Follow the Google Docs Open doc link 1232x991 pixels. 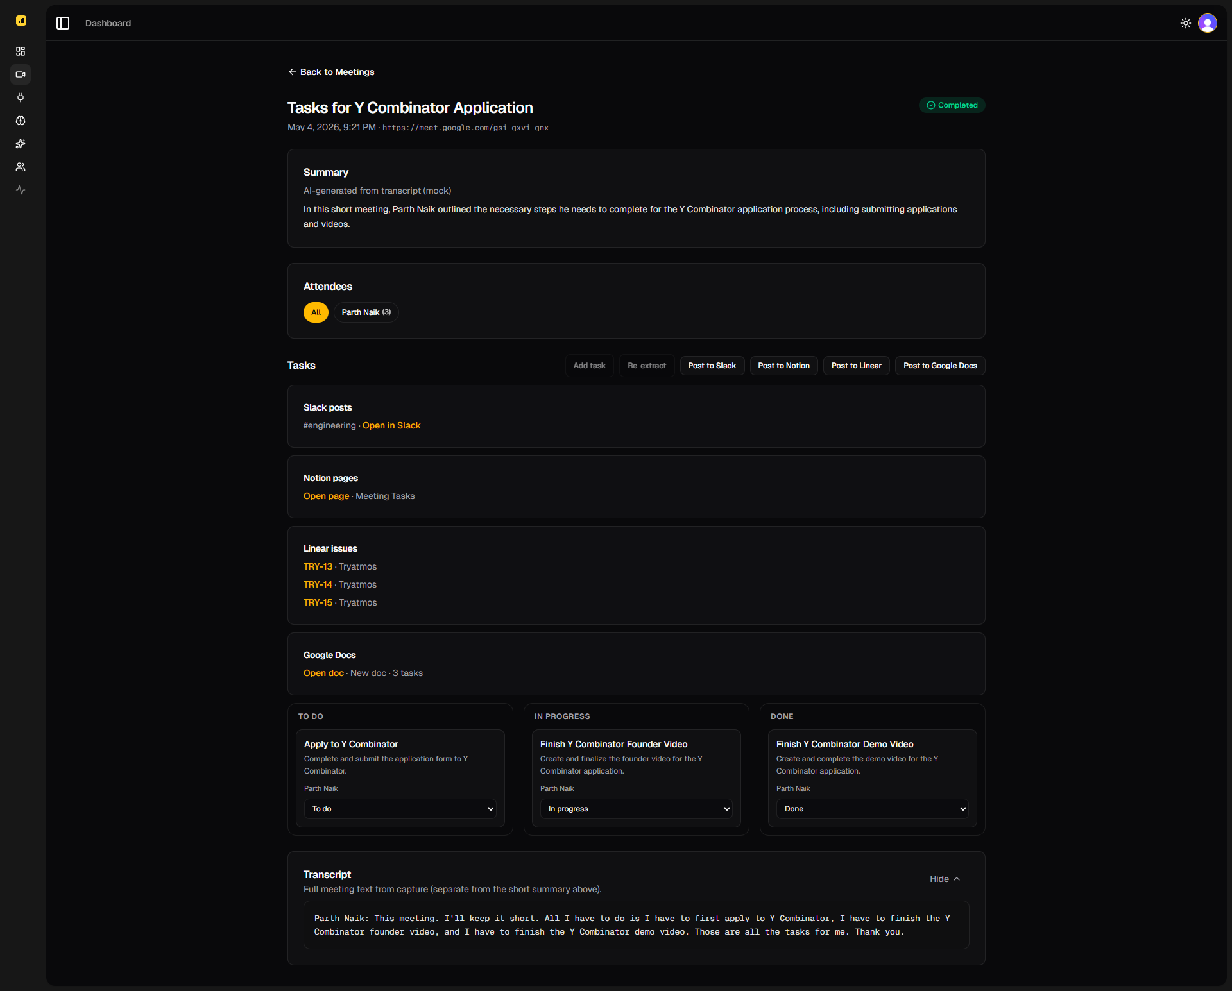coord(323,673)
